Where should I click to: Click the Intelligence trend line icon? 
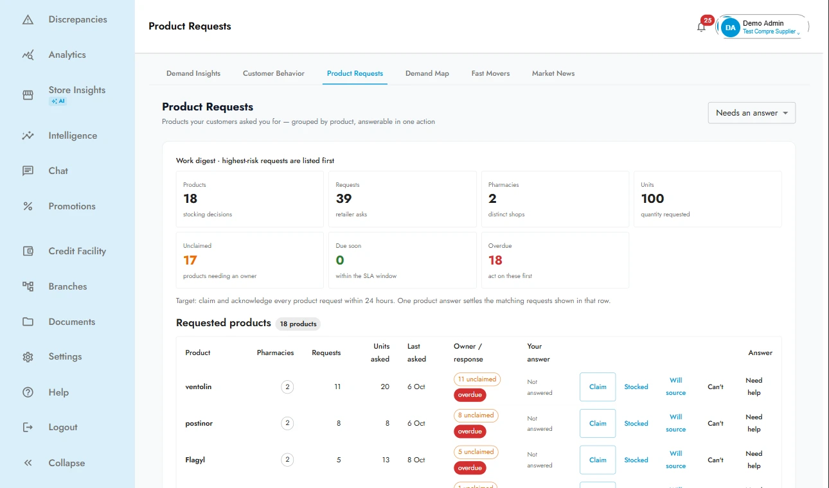pyautogui.click(x=28, y=135)
